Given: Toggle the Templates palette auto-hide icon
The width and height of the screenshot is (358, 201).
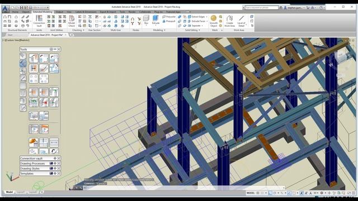Looking at the screenshot, I should coord(51,174).
